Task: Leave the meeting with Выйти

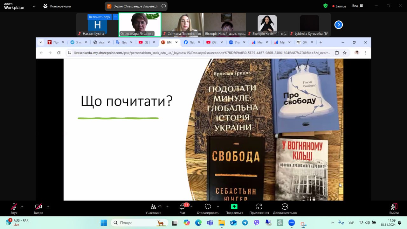Action: tap(394, 209)
